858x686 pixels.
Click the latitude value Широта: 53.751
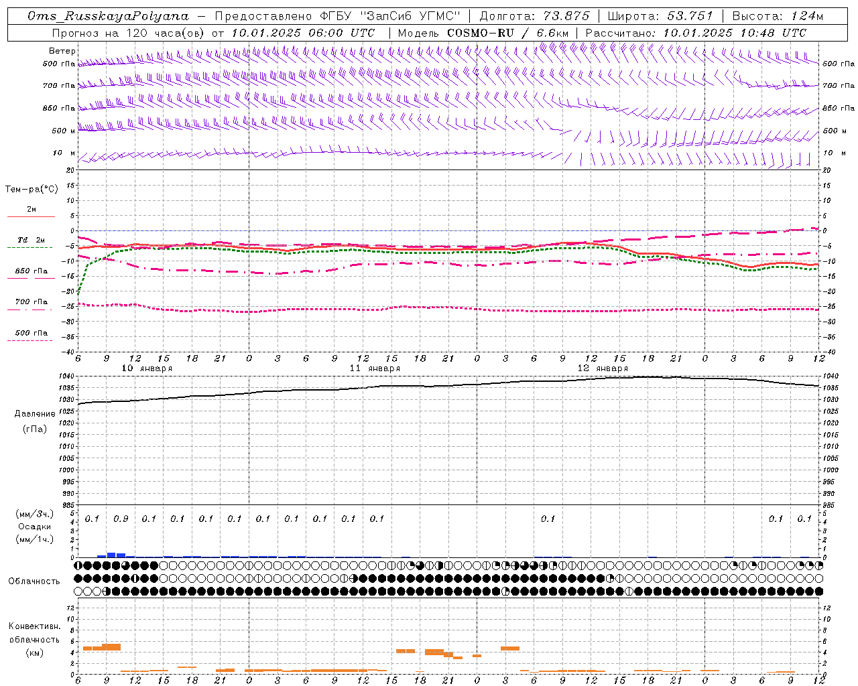click(x=661, y=16)
